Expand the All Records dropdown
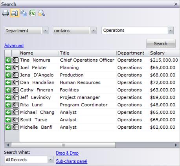 point(50,160)
